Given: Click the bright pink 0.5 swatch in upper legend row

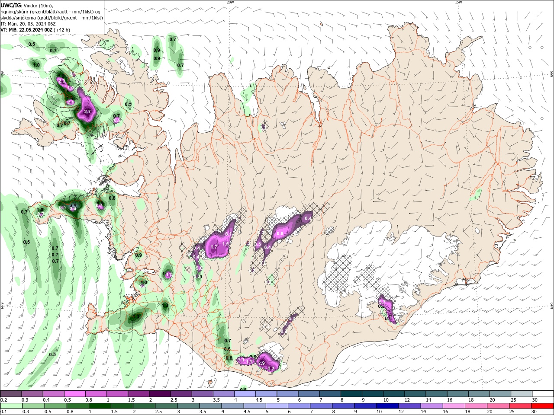Looking at the screenshot, I should 74,394.
